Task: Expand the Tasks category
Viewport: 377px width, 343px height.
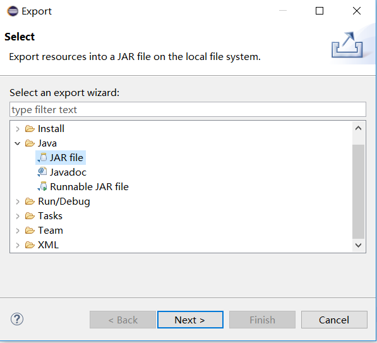Action: (x=18, y=216)
